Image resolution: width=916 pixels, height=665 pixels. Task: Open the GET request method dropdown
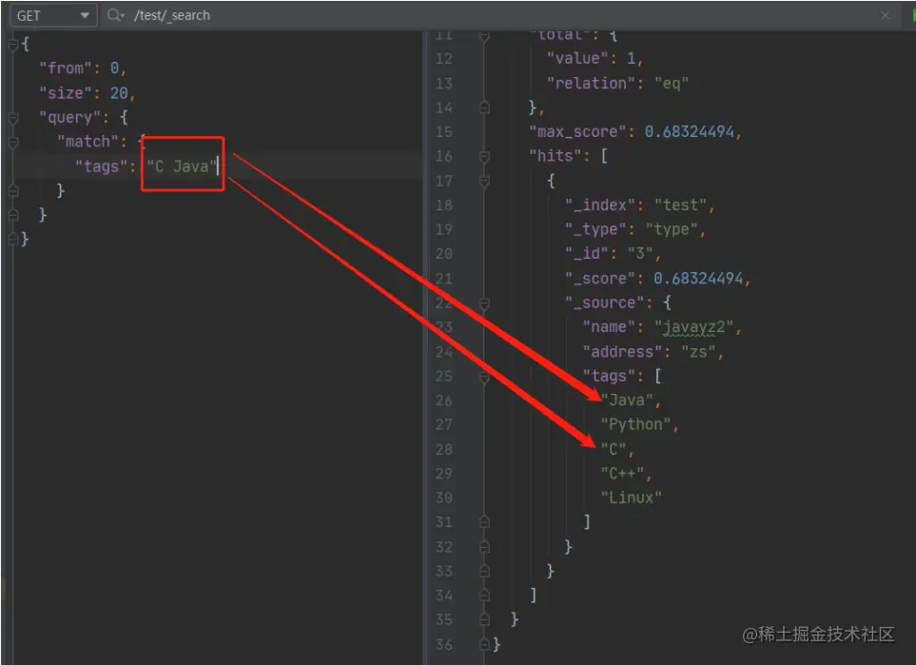coord(53,16)
